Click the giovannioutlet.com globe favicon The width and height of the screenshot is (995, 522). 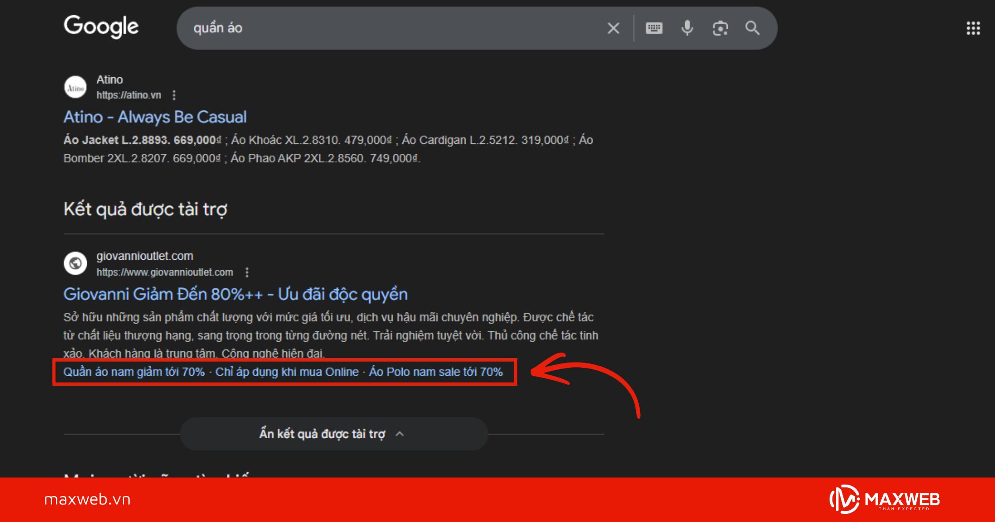[x=75, y=263]
